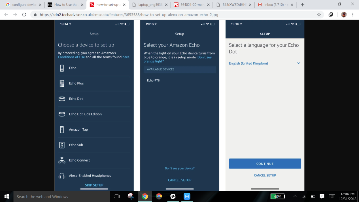This screenshot has height=202, width=359.
Task: Open the on-screen keyboard tray icon
Action: pyautogui.click(x=332, y=196)
